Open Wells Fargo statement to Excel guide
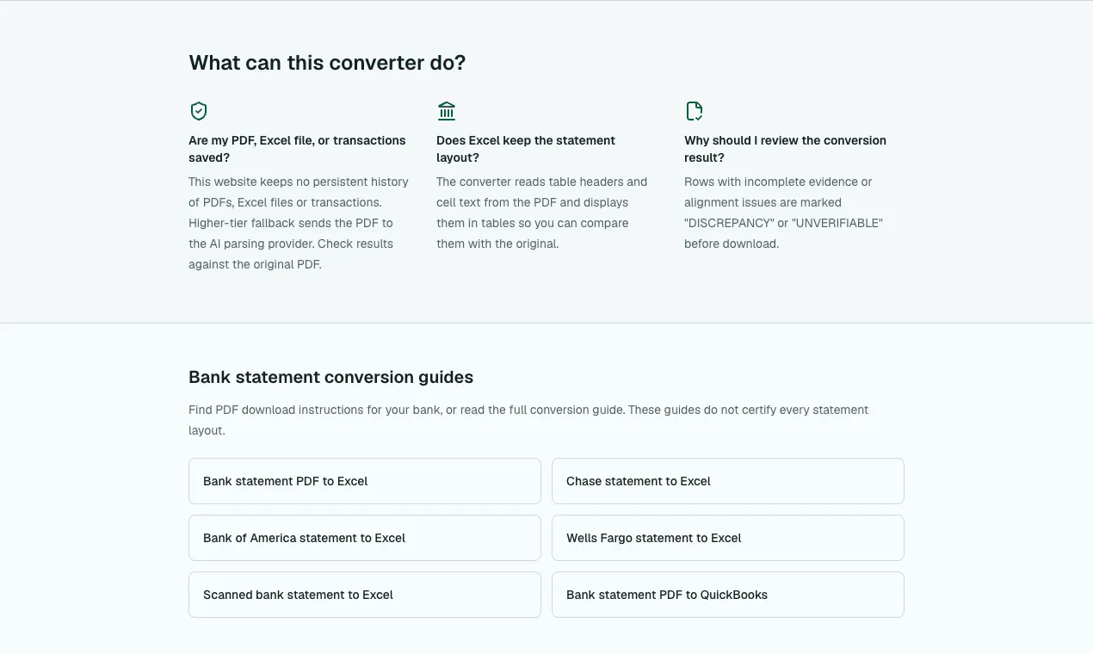The image size is (1093, 654). tap(728, 538)
